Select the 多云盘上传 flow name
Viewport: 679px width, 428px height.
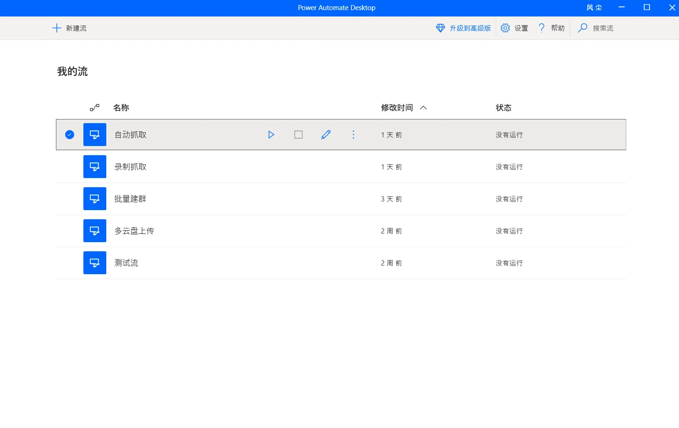coord(134,231)
